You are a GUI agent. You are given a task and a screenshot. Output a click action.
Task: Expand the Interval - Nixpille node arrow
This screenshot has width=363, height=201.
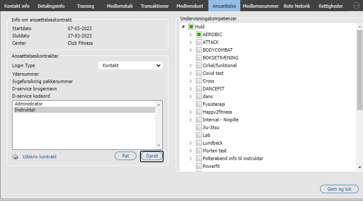[191, 120]
